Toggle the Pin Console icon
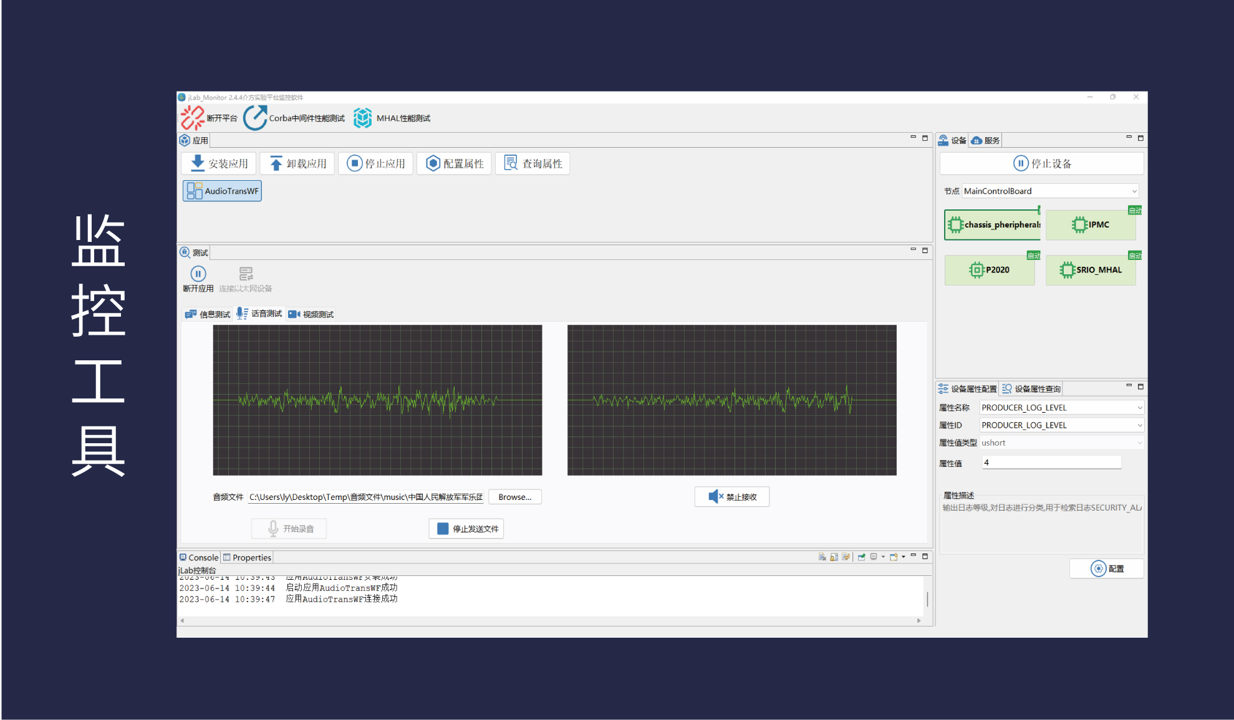The height and width of the screenshot is (720, 1234). tap(861, 557)
